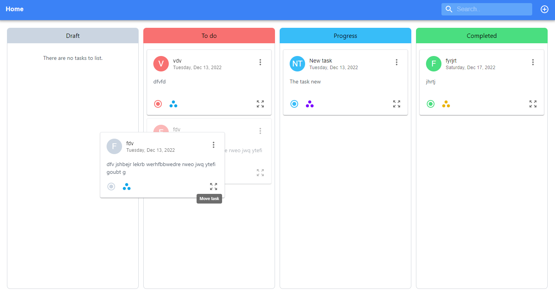Select the blue radio status icon on New task

(294, 104)
